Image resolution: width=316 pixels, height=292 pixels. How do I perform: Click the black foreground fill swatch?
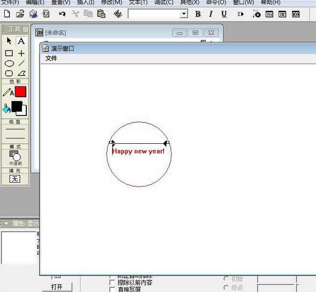[17, 106]
